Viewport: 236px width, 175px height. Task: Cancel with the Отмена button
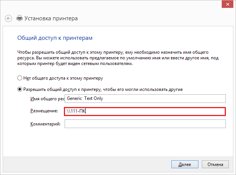coord(215,164)
